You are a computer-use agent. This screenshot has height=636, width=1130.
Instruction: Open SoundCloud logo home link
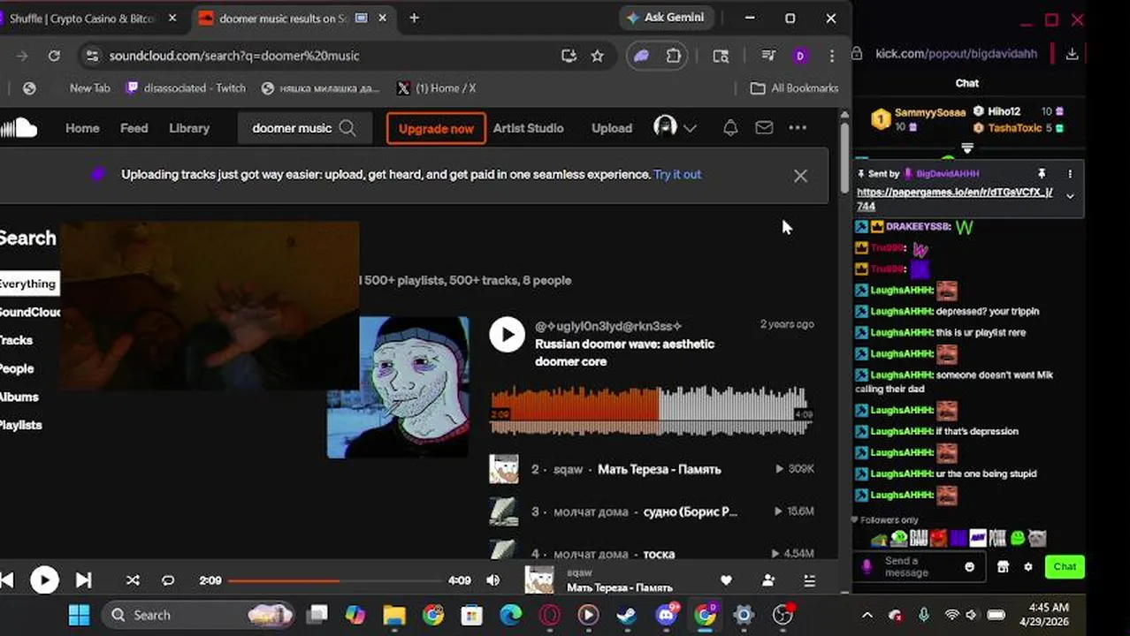(19, 128)
